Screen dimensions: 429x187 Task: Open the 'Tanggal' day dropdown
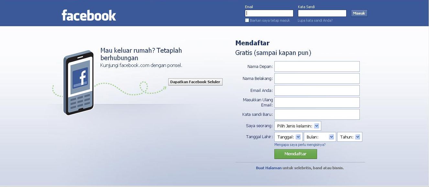[x=289, y=137]
